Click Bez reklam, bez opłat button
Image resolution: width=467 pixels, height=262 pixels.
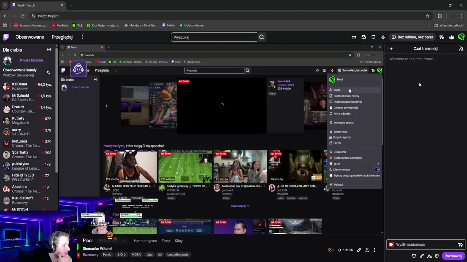pyautogui.click(x=412, y=37)
